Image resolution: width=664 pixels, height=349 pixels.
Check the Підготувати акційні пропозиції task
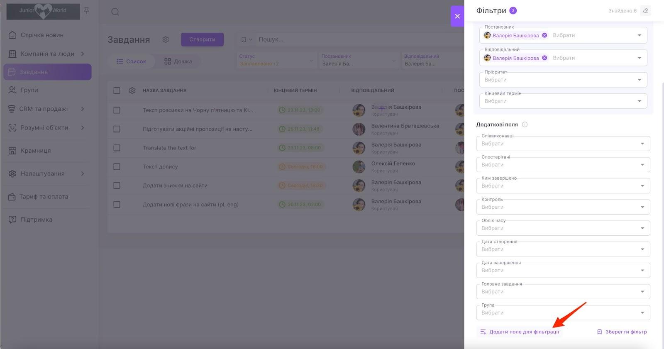pos(117,129)
